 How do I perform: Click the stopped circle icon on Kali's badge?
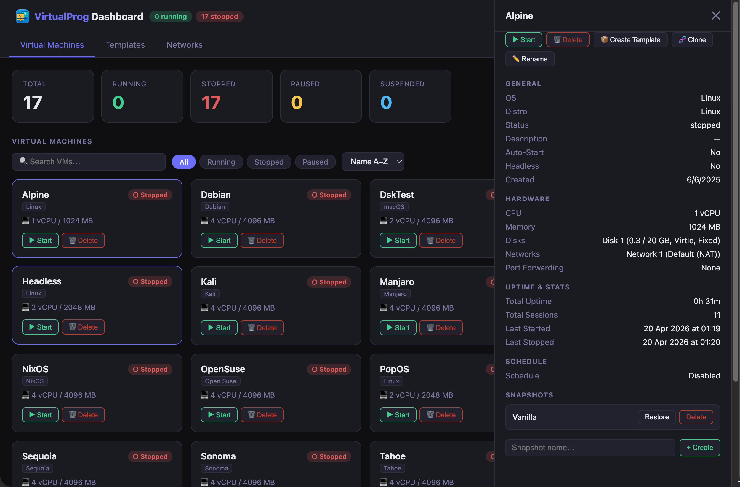(x=315, y=282)
